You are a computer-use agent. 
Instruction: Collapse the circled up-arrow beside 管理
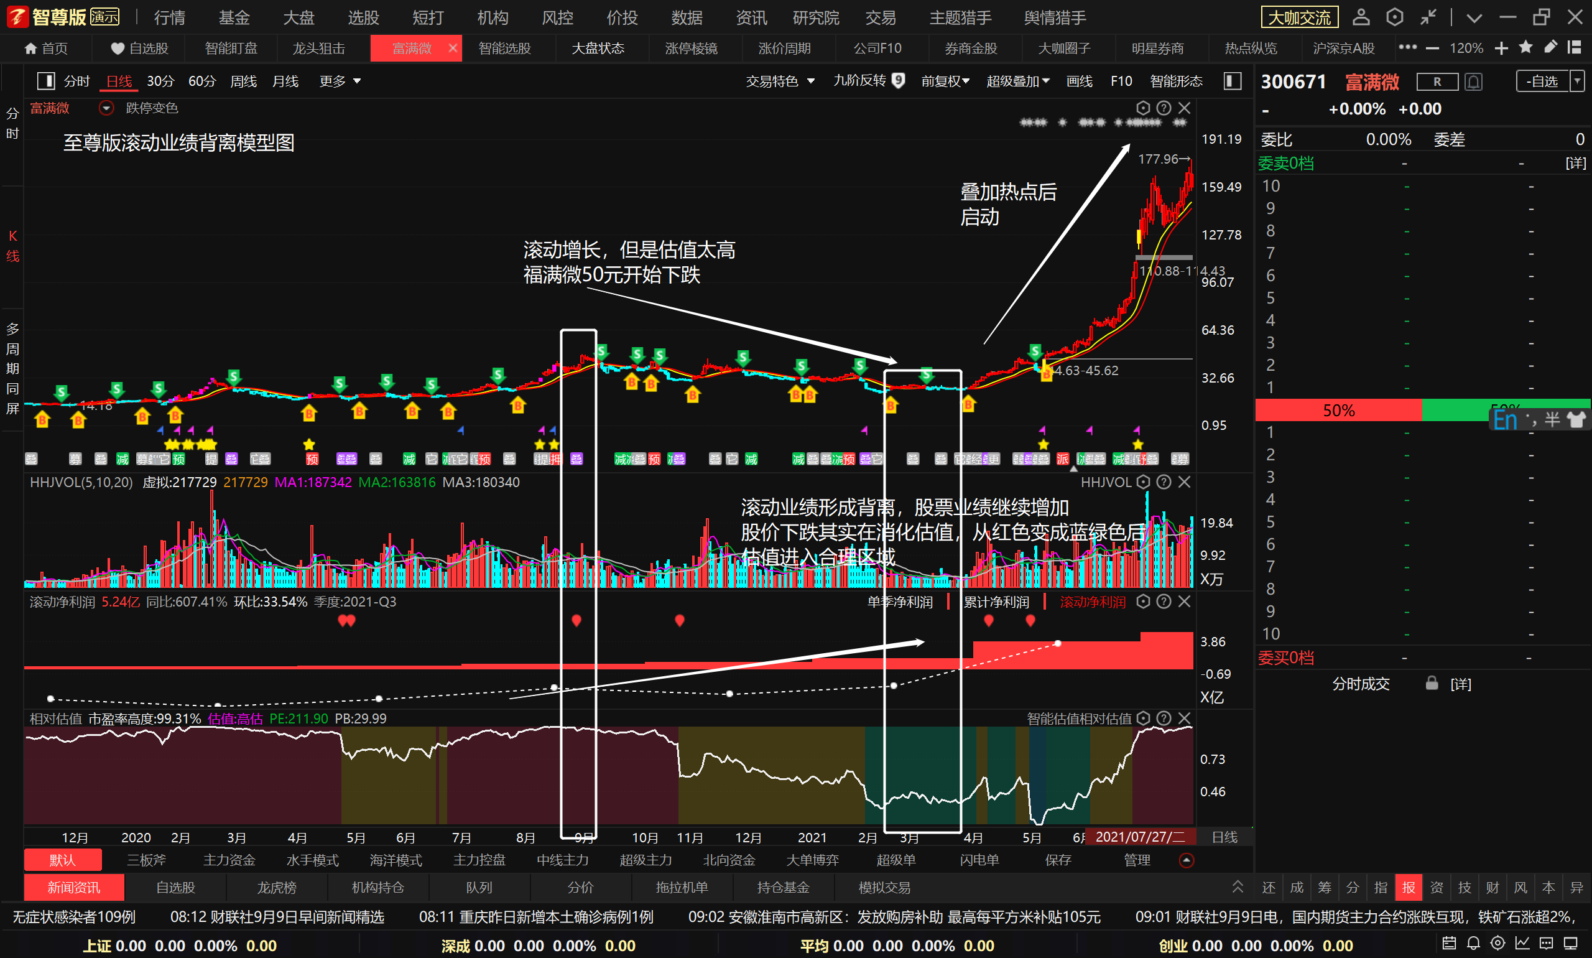(x=1186, y=860)
